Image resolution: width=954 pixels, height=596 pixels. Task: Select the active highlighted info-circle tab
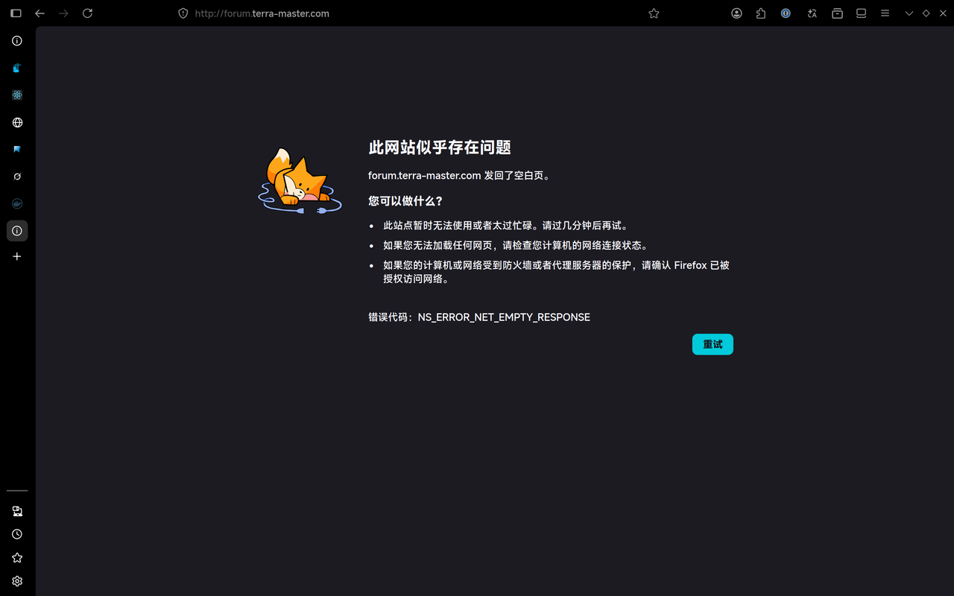click(17, 231)
